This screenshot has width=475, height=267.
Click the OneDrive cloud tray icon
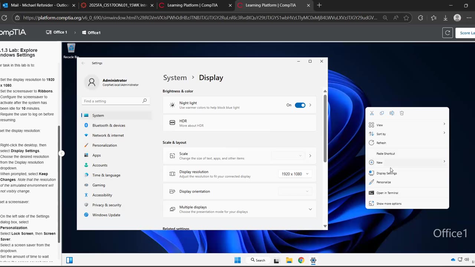tap(453, 260)
